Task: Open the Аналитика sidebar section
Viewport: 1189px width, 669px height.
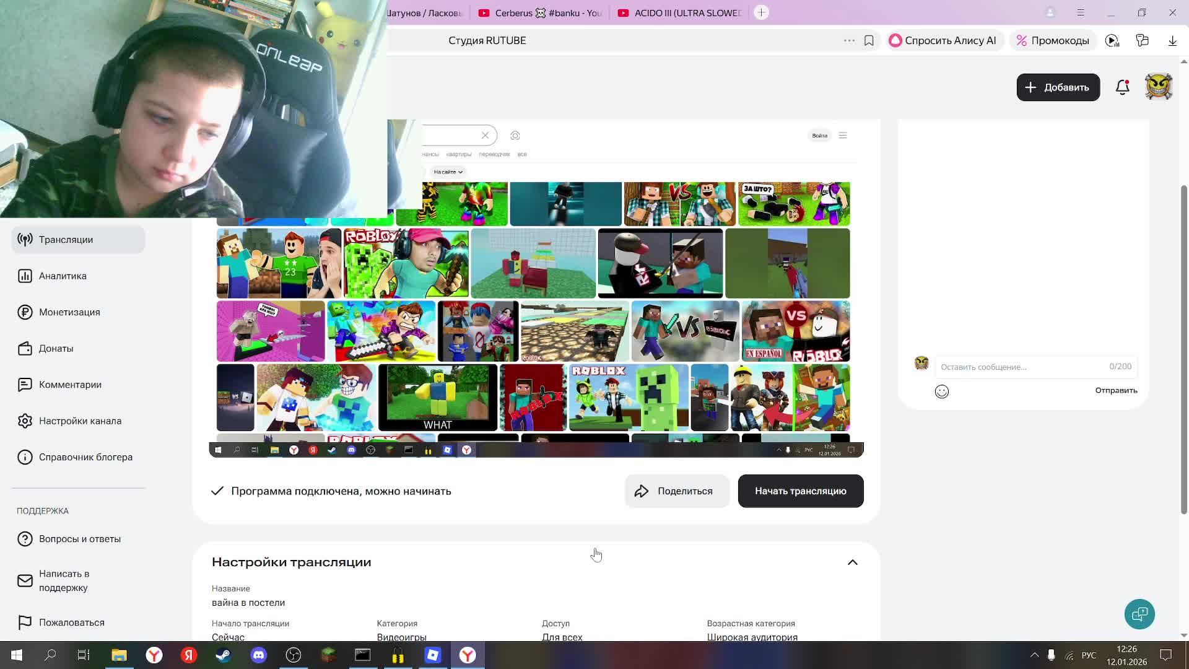Action: point(63,276)
